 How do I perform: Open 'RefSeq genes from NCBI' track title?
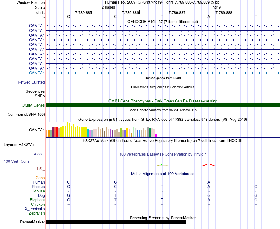tap(163, 78)
